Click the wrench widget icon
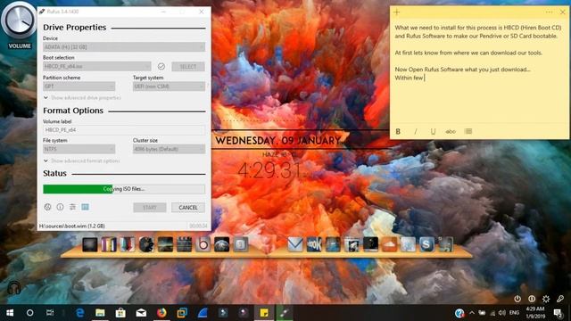This screenshot has width=571, height=321. [560, 299]
